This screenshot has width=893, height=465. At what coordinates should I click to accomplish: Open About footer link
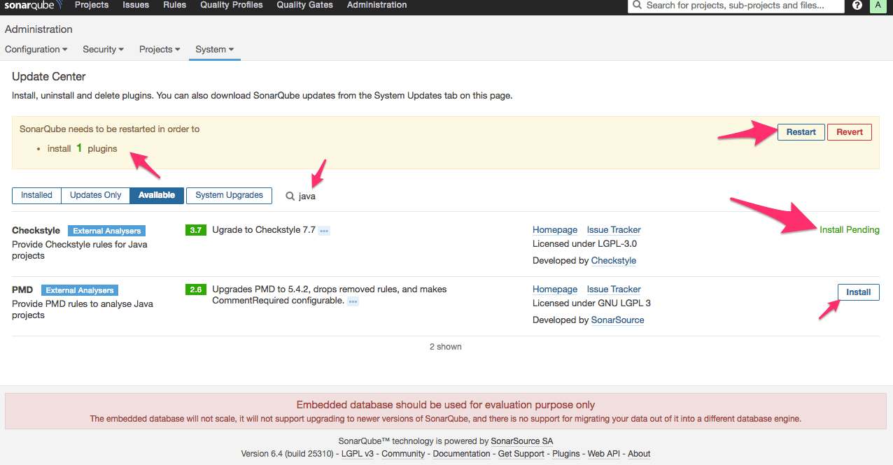[639, 454]
